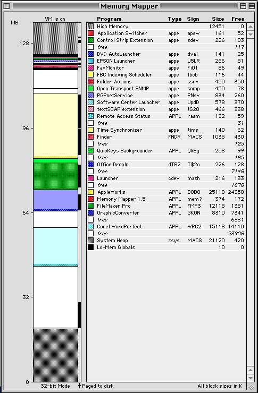The image size is (258, 393).
Task: Select the Open Transport SNMP row name
Action: 123,89
